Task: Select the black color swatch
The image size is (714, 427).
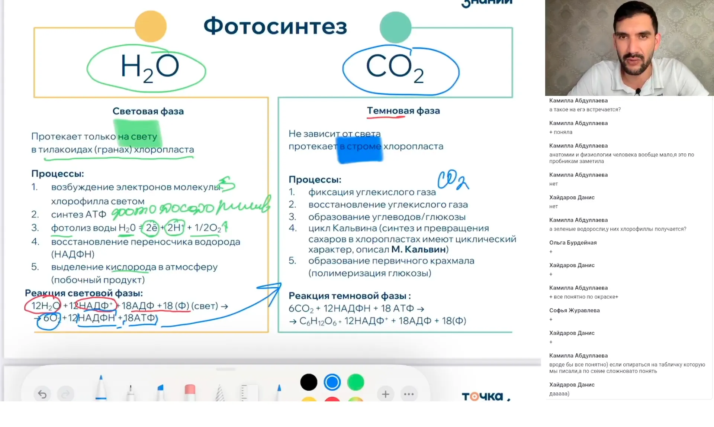Action: tap(309, 382)
